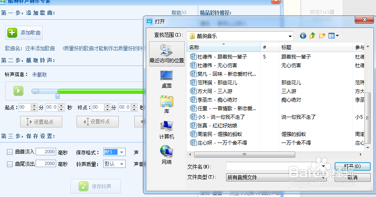The width and height of the screenshot is (376, 197).
Task: Enable fade-in (曲首淡入) checkbox
Action: (x=10, y=152)
